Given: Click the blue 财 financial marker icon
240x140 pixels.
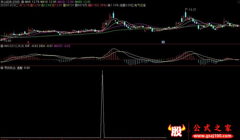Looking at the screenshot, I should (x=163, y=42).
